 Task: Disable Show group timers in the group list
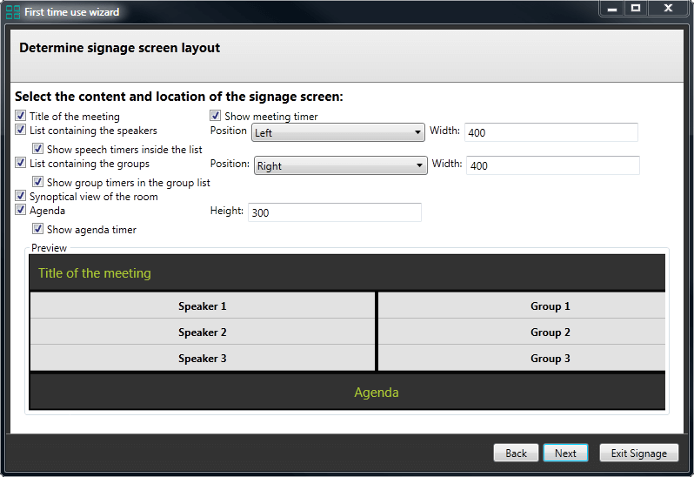[x=37, y=182]
